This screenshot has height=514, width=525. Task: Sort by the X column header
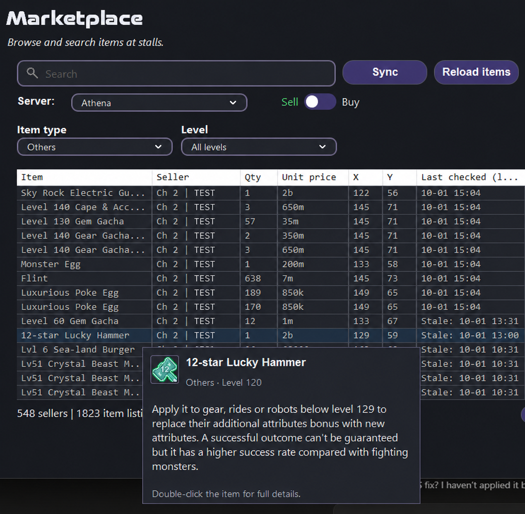pyautogui.click(x=366, y=177)
